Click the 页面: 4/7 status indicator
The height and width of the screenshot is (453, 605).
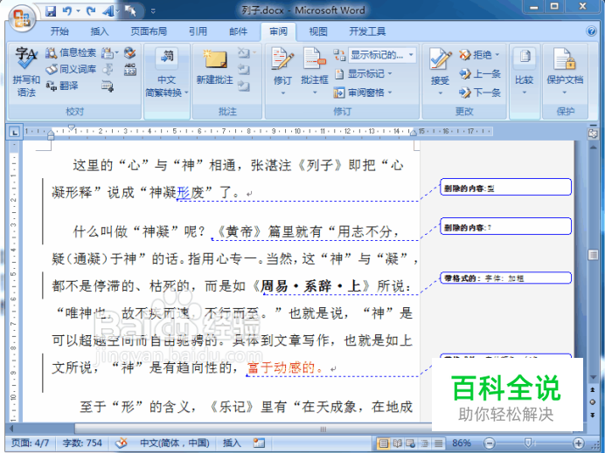coord(31,443)
